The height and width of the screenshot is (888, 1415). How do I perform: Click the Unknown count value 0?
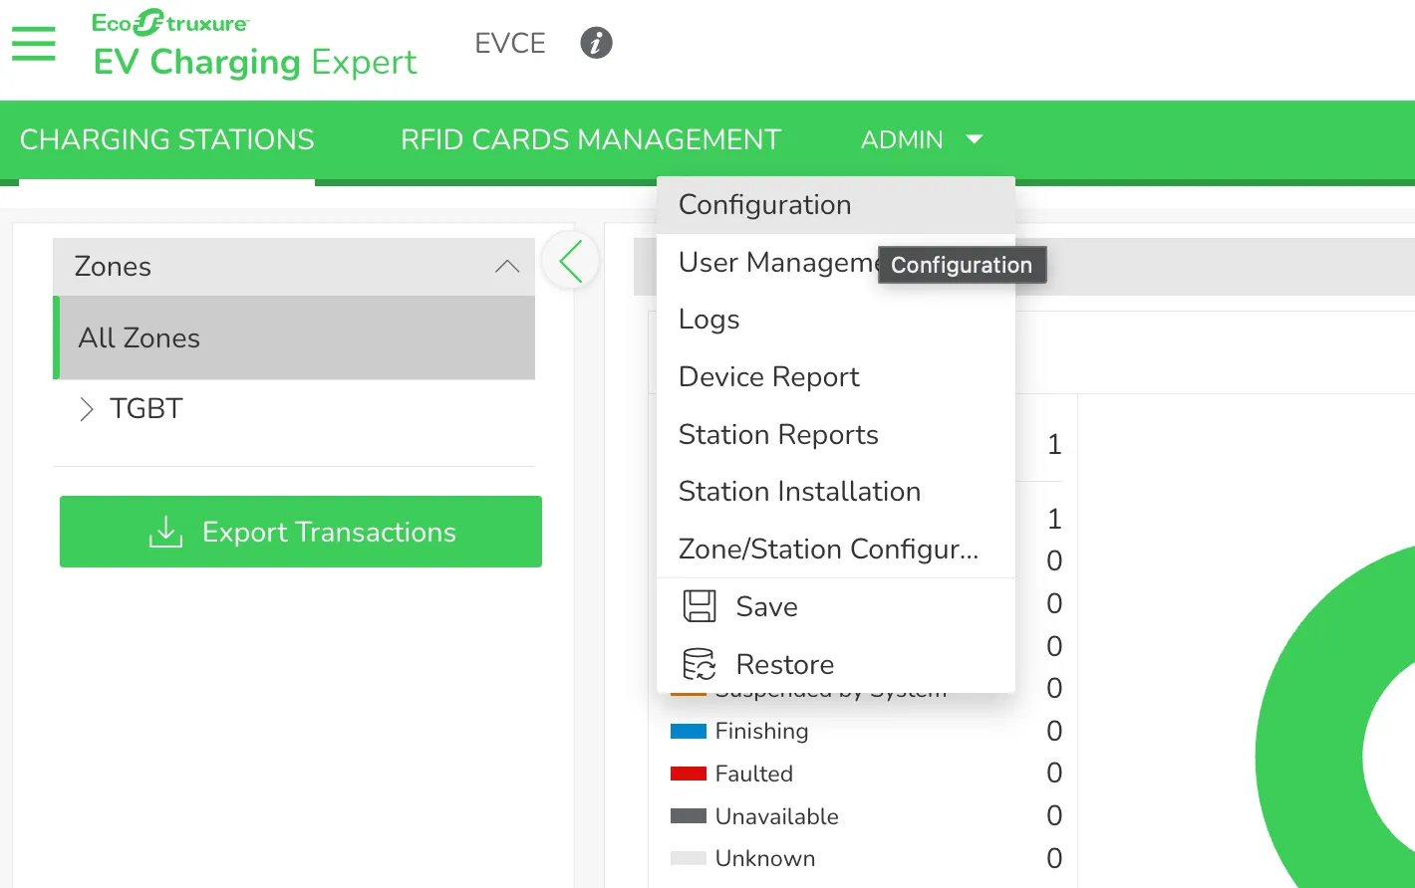(1054, 858)
